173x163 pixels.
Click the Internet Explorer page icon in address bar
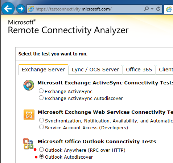(31, 9)
